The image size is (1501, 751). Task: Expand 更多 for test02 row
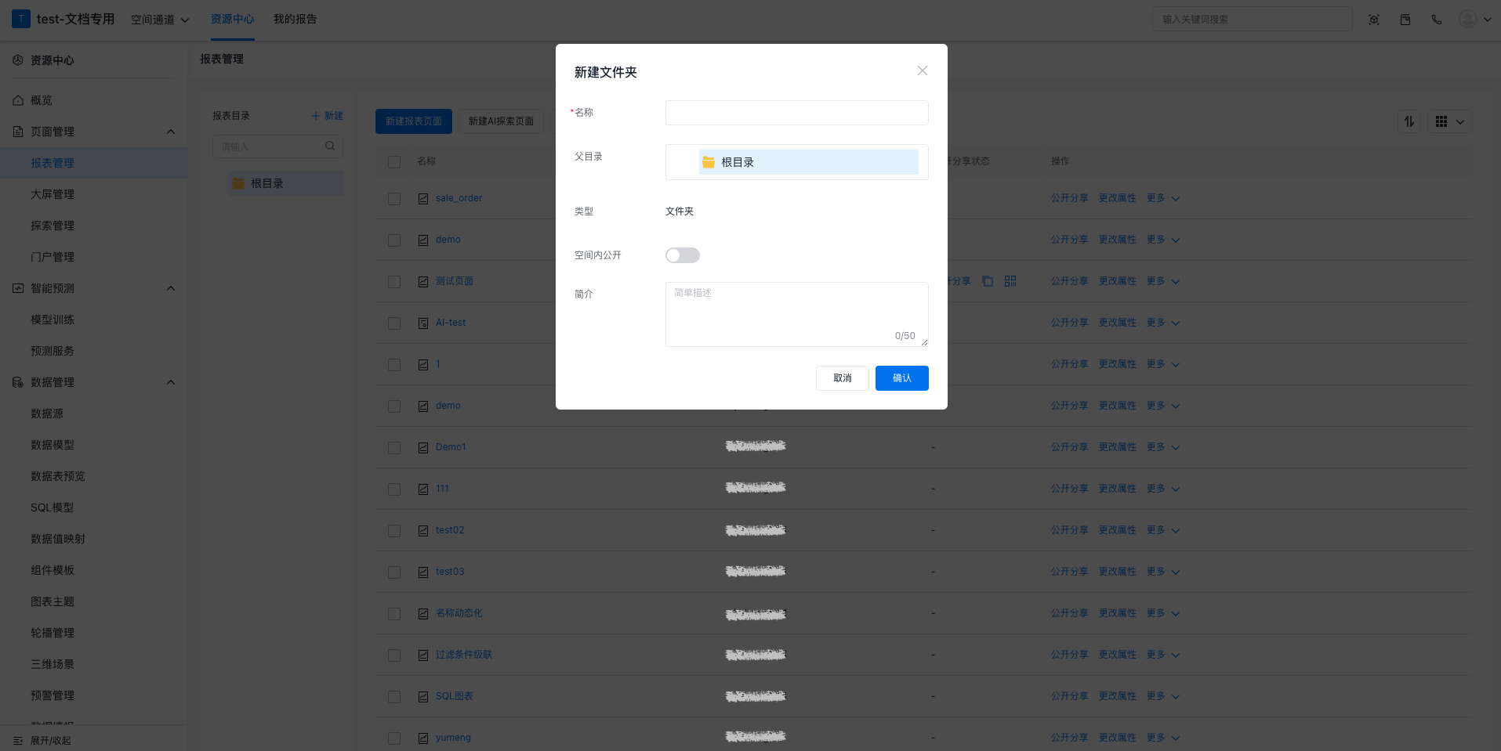tap(1163, 530)
